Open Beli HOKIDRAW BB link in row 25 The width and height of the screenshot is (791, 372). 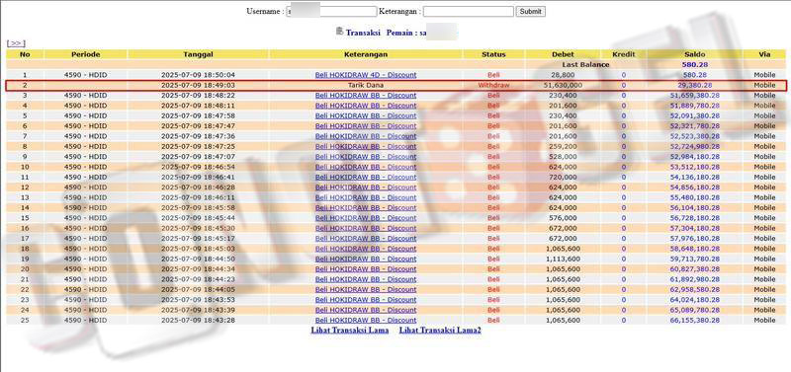pos(366,320)
